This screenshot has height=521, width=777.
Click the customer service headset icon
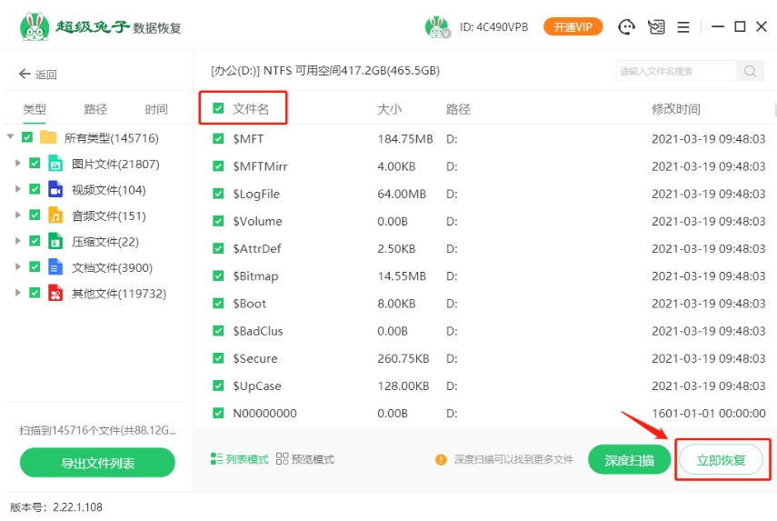(x=626, y=27)
